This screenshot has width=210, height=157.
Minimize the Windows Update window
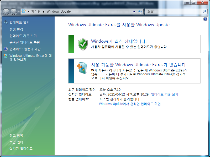(187, 3)
